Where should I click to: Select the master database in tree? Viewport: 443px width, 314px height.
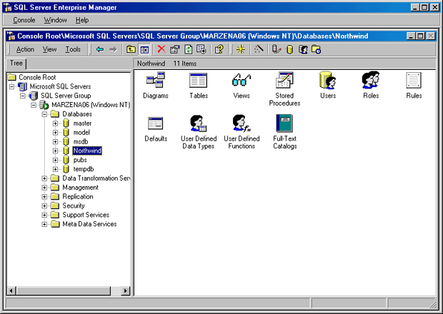(82, 123)
